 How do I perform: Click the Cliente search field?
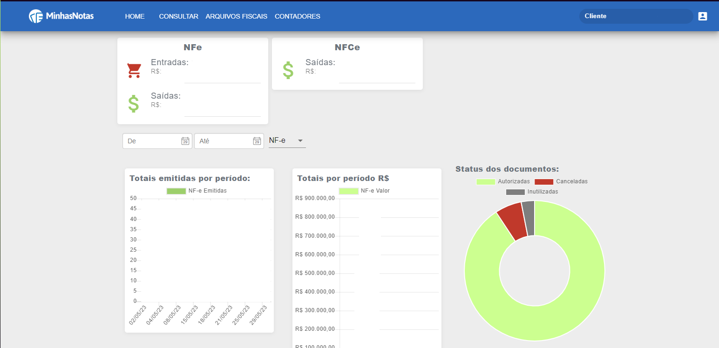click(636, 16)
